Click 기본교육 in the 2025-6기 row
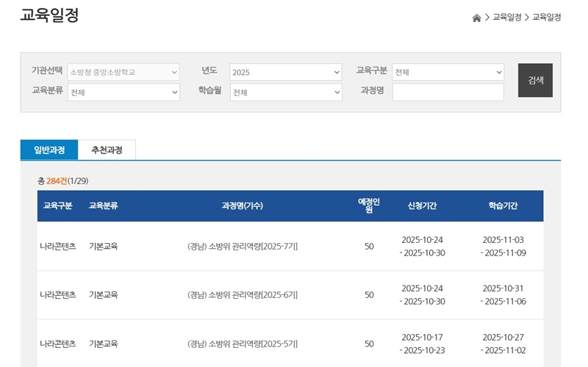 103,295
